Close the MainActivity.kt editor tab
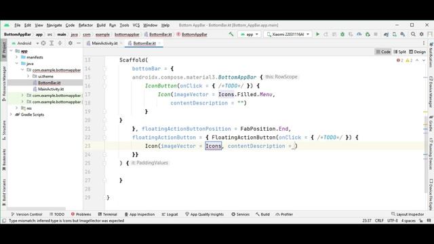Image resolution: width=434 pixels, height=244 pixels. click(x=121, y=43)
